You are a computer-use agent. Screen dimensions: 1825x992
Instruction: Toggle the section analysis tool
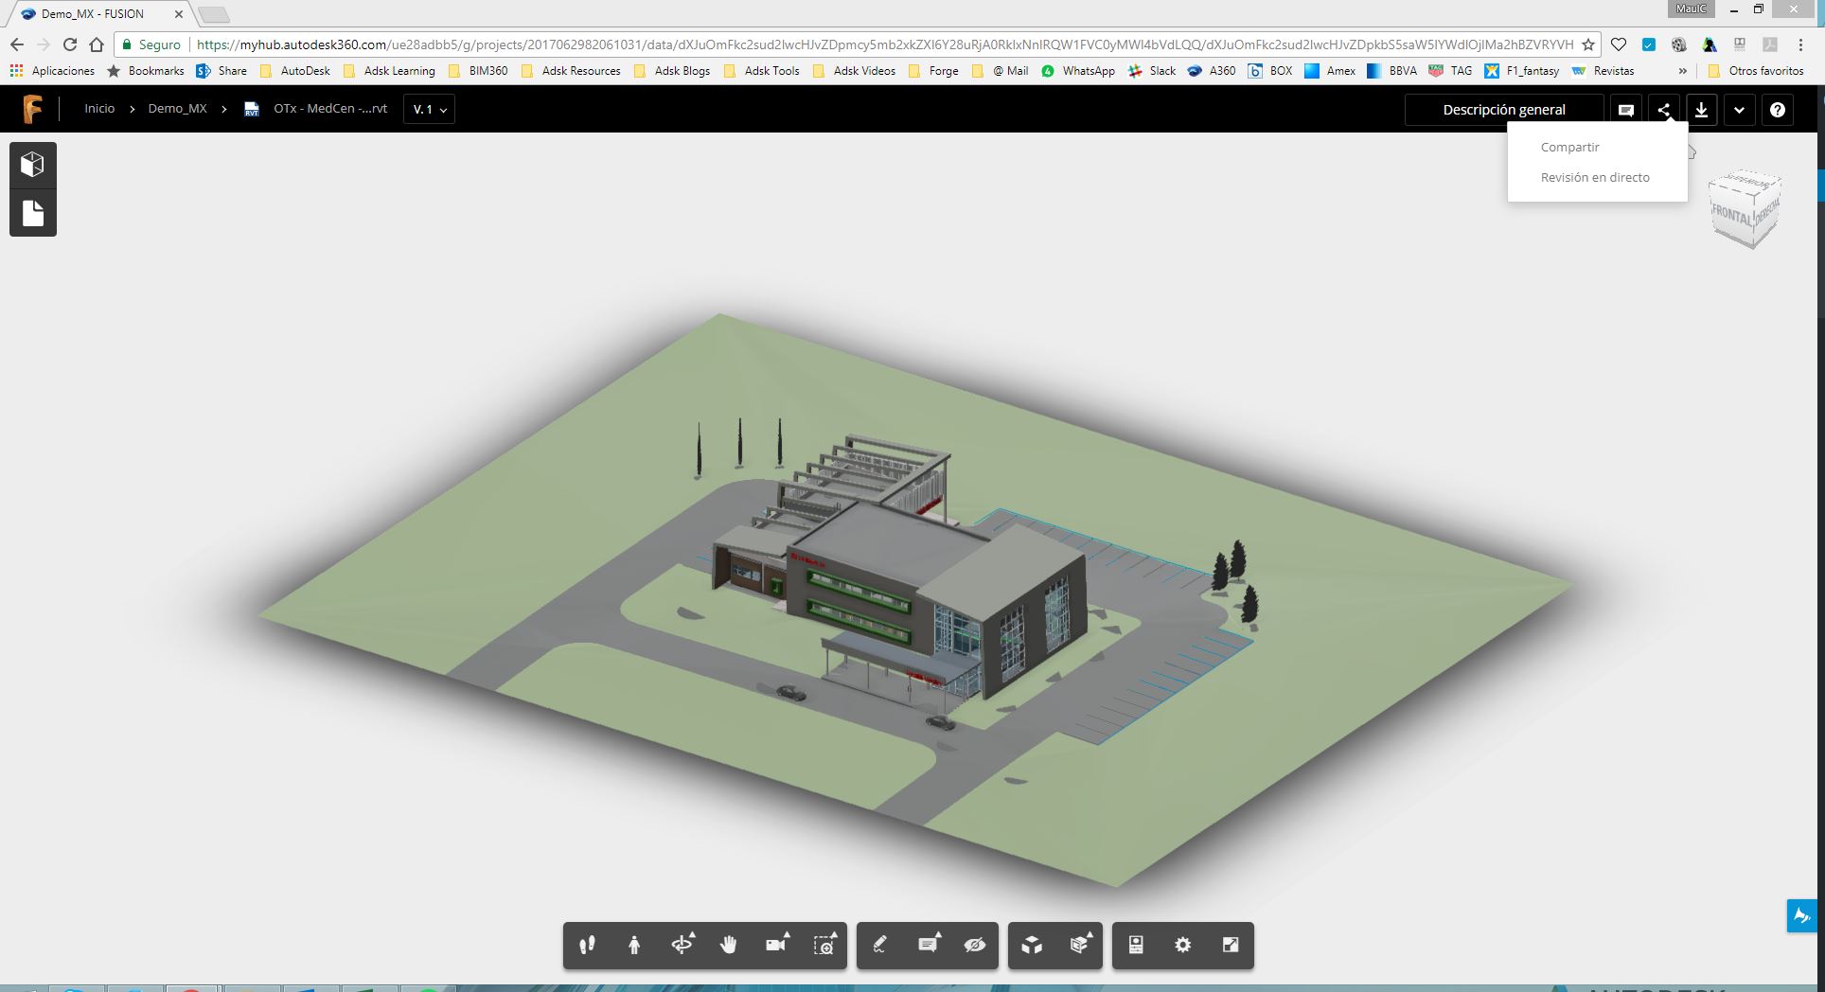1079,946
